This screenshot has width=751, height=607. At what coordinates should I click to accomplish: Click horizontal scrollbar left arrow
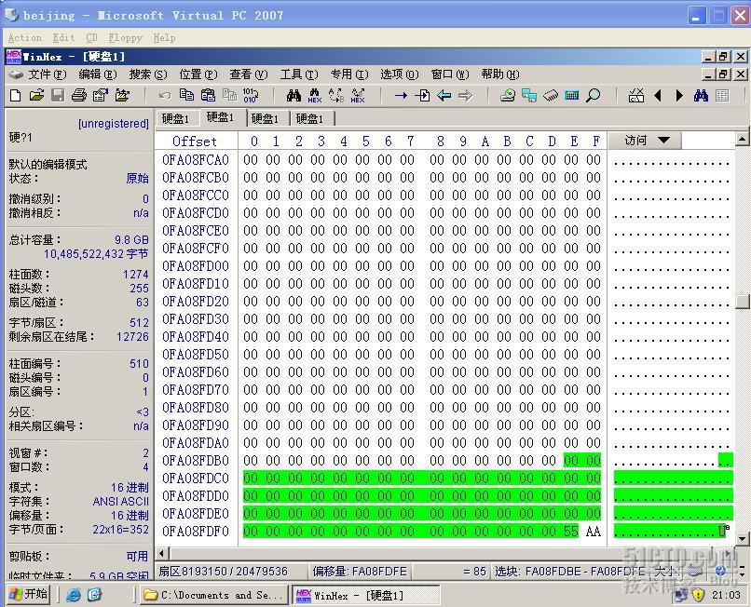coord(161,553)
